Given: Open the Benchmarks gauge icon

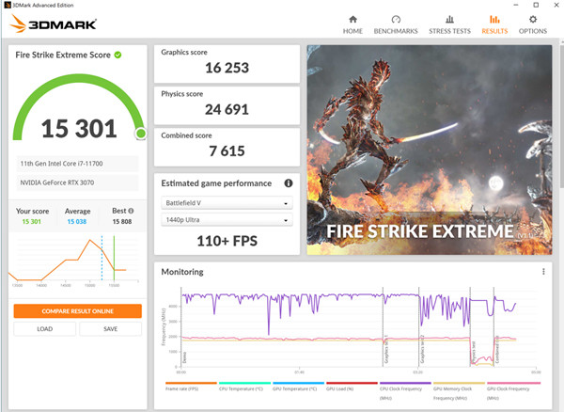Looking at the screenshot, I should [396, 20].
